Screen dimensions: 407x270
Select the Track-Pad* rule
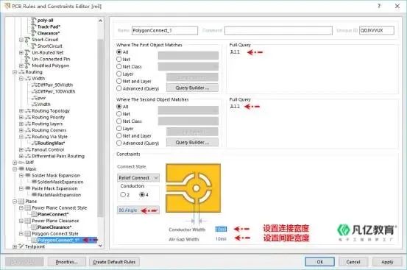pos(49,26)
